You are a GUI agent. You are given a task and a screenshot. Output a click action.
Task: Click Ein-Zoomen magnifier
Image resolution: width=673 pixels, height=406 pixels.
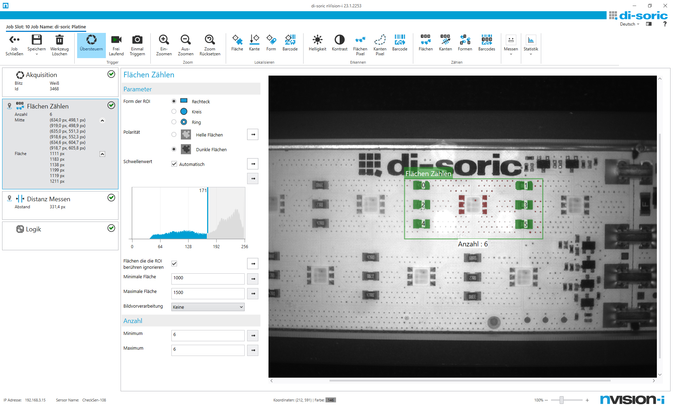[x=164, y=45]
